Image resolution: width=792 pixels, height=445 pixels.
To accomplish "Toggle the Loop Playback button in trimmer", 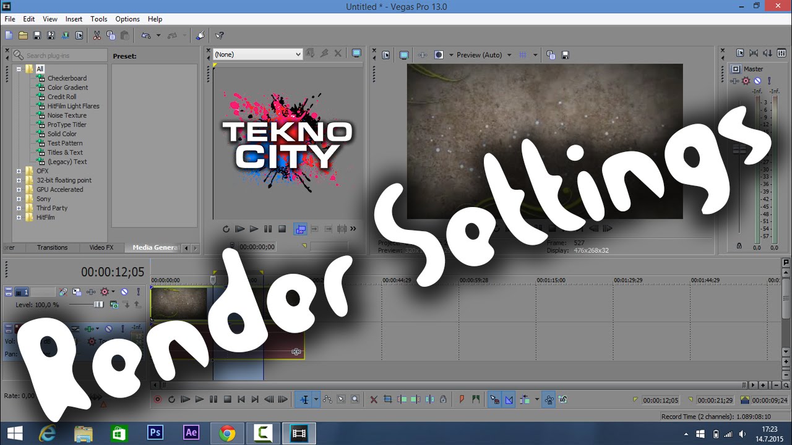I will (226, 229).
